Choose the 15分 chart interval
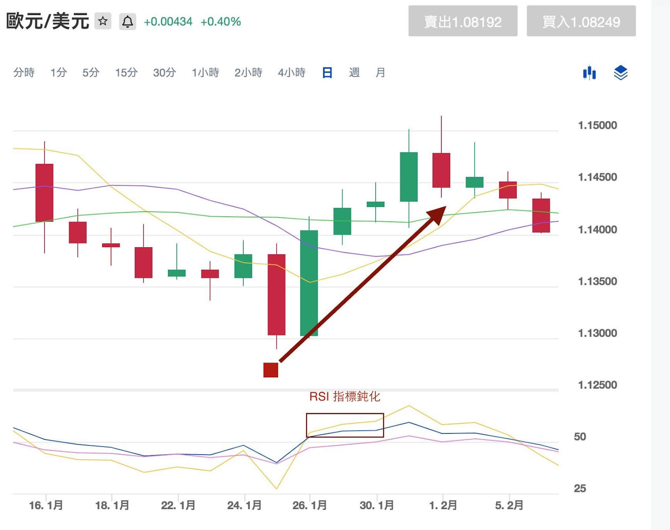 coord(126,72)
